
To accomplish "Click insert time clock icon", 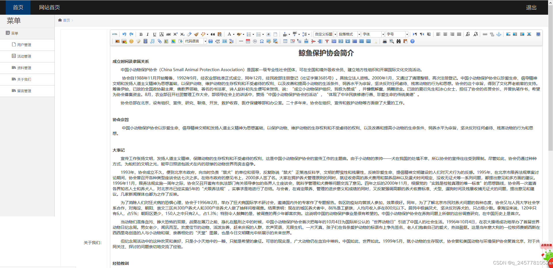I will pos(255,41).
